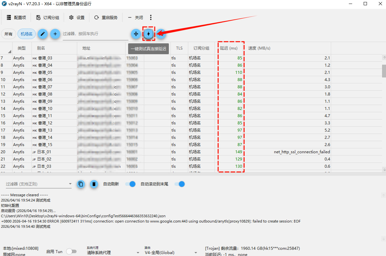Click 重启服务 to restart the service
This screenshot has width=386, height=256.
click(x=106, y=17)
